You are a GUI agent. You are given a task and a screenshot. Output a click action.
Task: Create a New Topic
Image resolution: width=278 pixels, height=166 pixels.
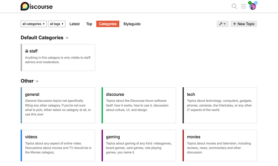[244, 24]
